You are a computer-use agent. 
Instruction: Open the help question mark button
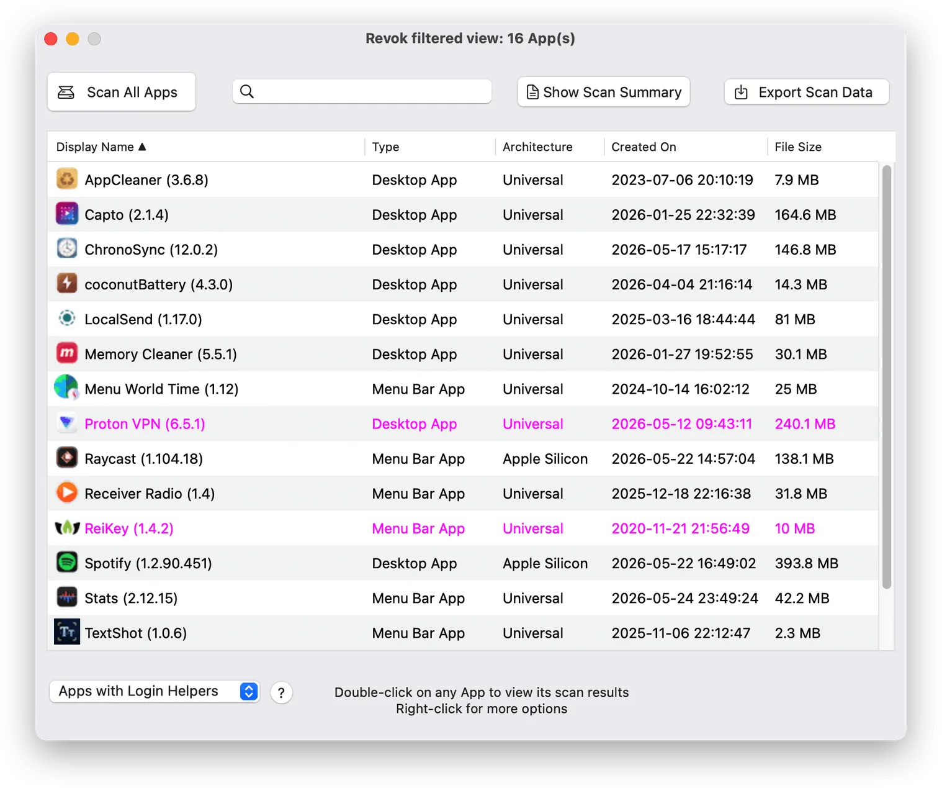(x=281, y=692)
